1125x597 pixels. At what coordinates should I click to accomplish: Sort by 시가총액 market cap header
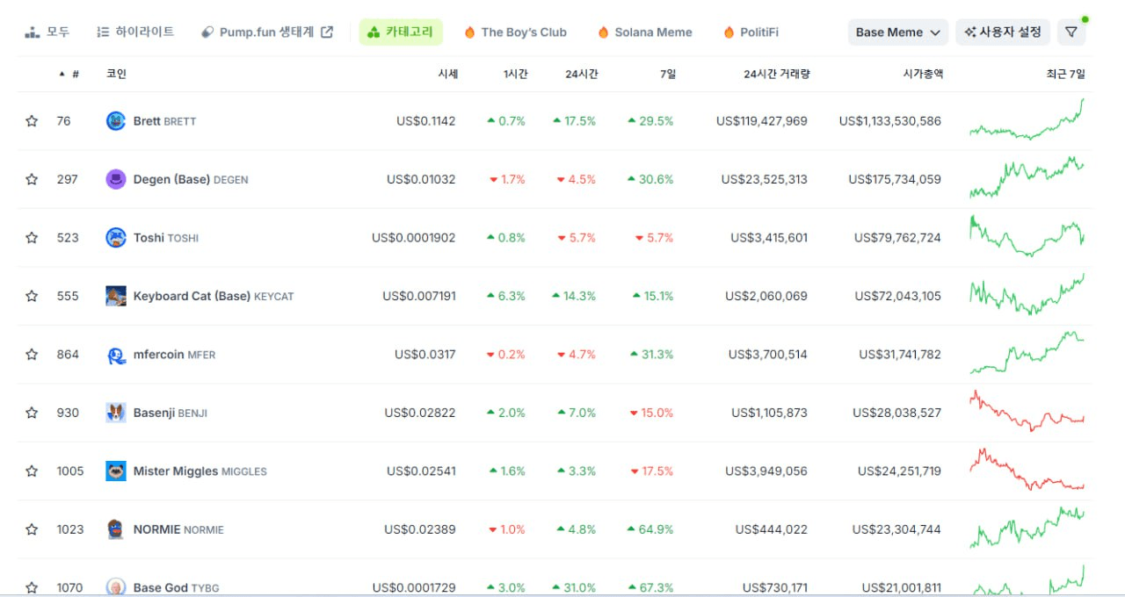point(923,75)
